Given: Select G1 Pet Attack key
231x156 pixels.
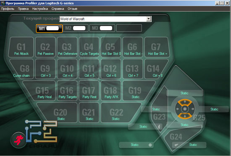Looking at the screenshot, I should [x=21, y=47].
